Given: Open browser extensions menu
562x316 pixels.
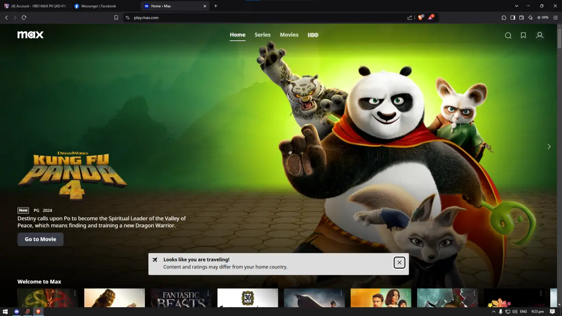Looking at the screenshot, I should (x=504, y=18).
